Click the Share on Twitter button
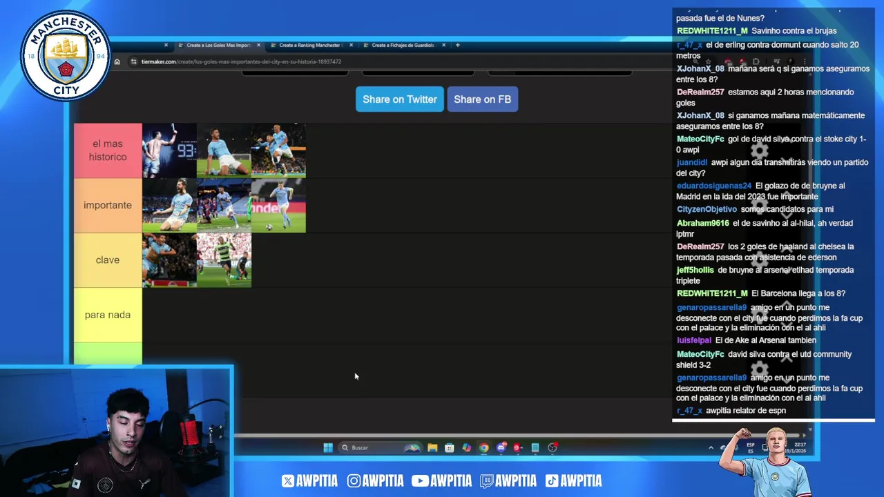Image resolution: width=884 pixels, height=497 pixels. pyautogui.click(x=399, y=99)
